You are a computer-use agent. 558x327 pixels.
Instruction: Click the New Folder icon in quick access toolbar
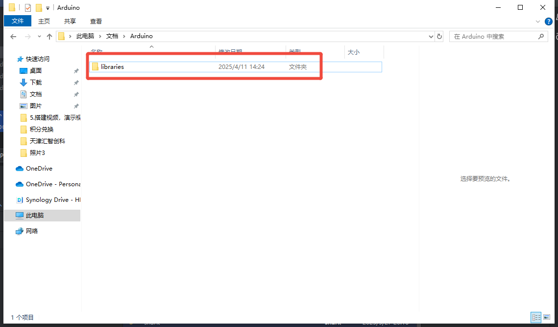39,8
